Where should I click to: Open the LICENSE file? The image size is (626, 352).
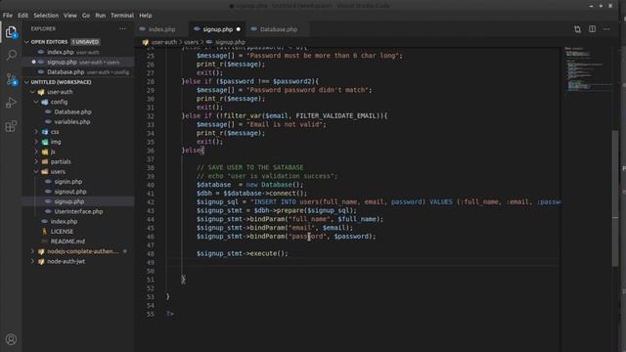click(x=78, y=232)
